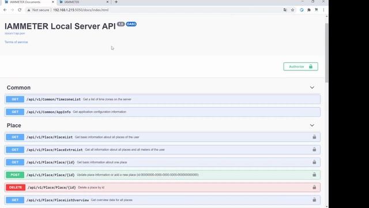
Task: Click the blue circular extension icon in the toolbar
Action: pyautogui.click(x=302, y=10)
